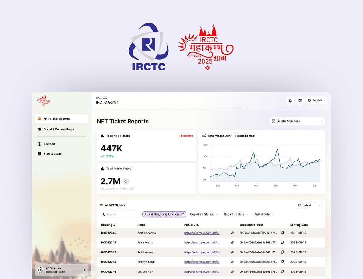Click the Mahakumbh logo in sidebar
This screenshot has width=363, height=279.
[43, 100]
